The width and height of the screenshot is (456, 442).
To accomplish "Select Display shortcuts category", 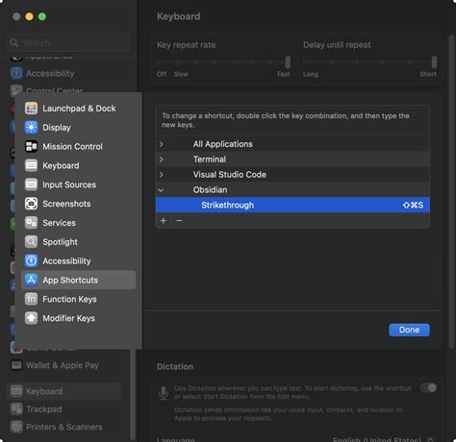I will point(79,128).
